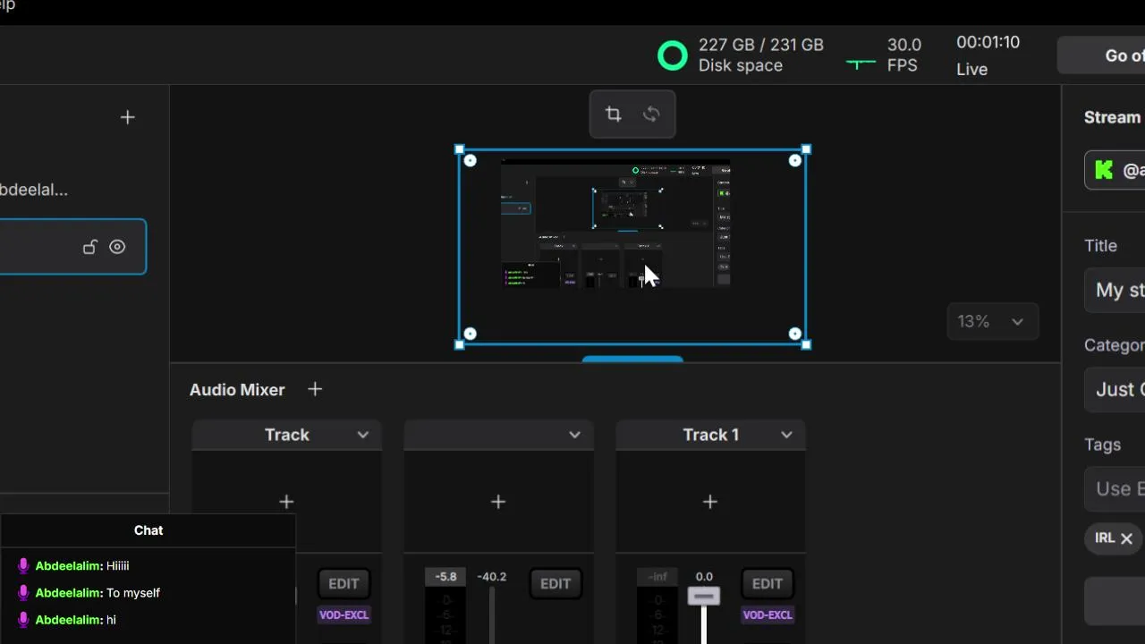
Task: Select the crop tool above the canvas
Action: [x=613, y=114]
